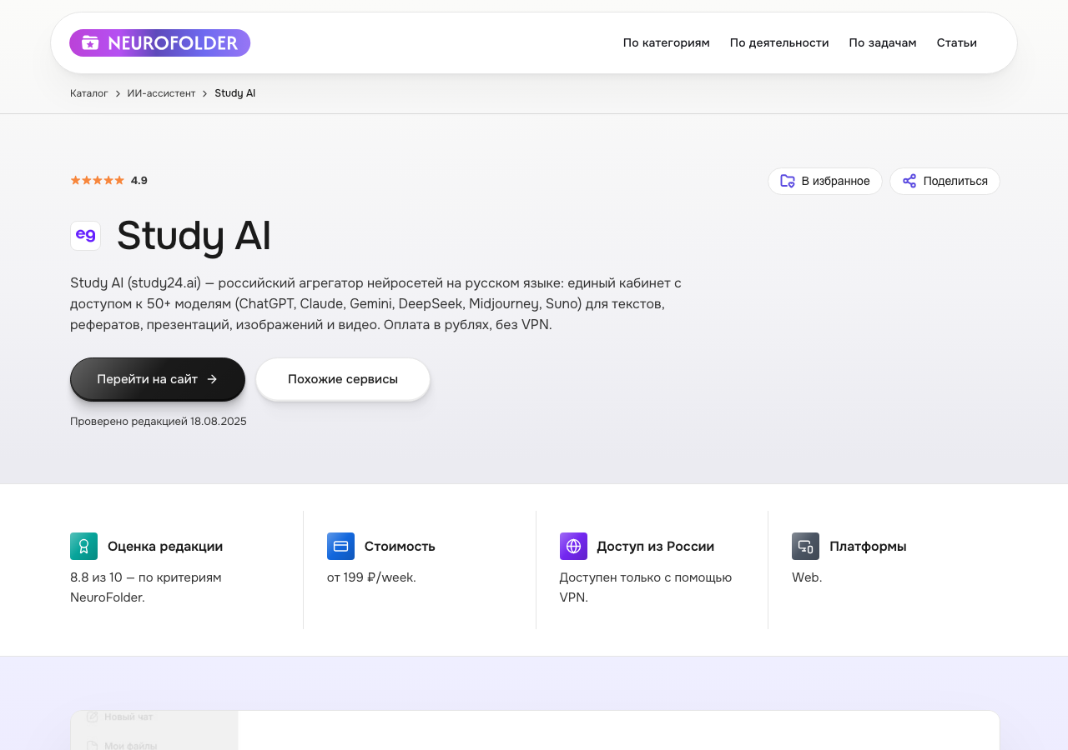Open the По деятельности menu

point(779,42)
